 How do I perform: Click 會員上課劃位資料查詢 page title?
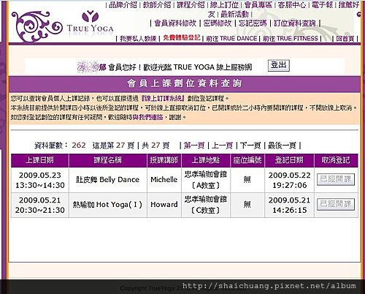185,83
